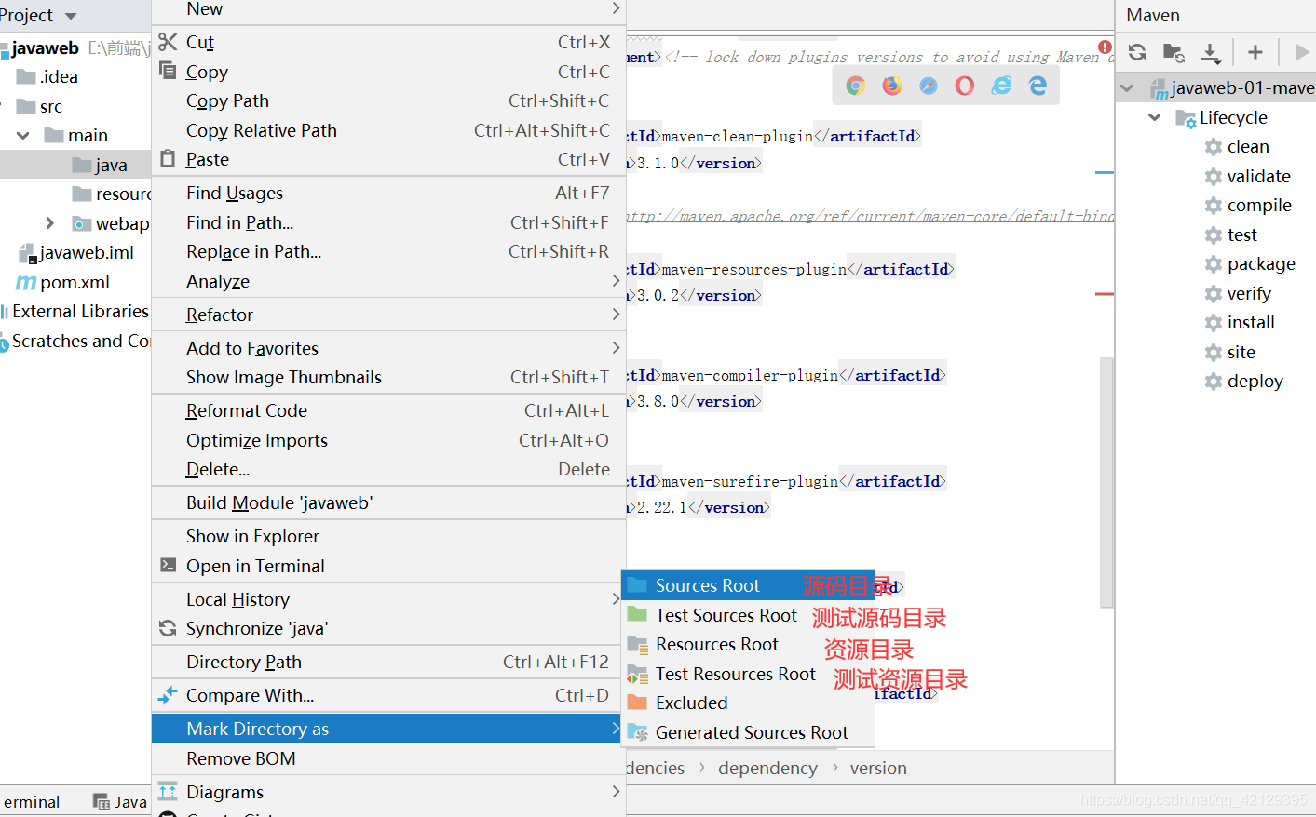Click the Chrome browser preview icon
The width and height of the screenshot is (1316, 817).
coord(856,87)
